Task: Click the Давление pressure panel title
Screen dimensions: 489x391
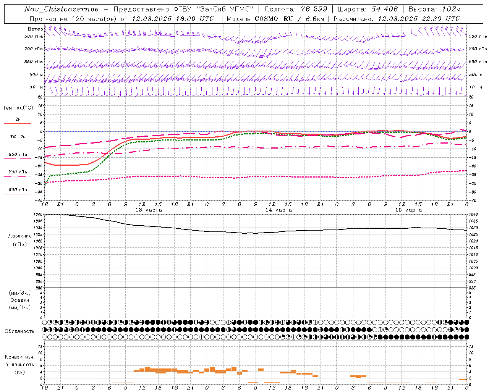Action: [x=20, y=236]
